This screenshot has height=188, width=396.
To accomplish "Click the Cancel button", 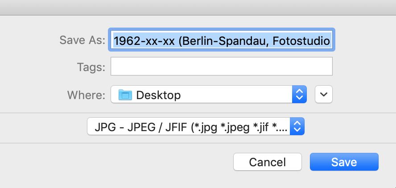I will coord(268,162).
